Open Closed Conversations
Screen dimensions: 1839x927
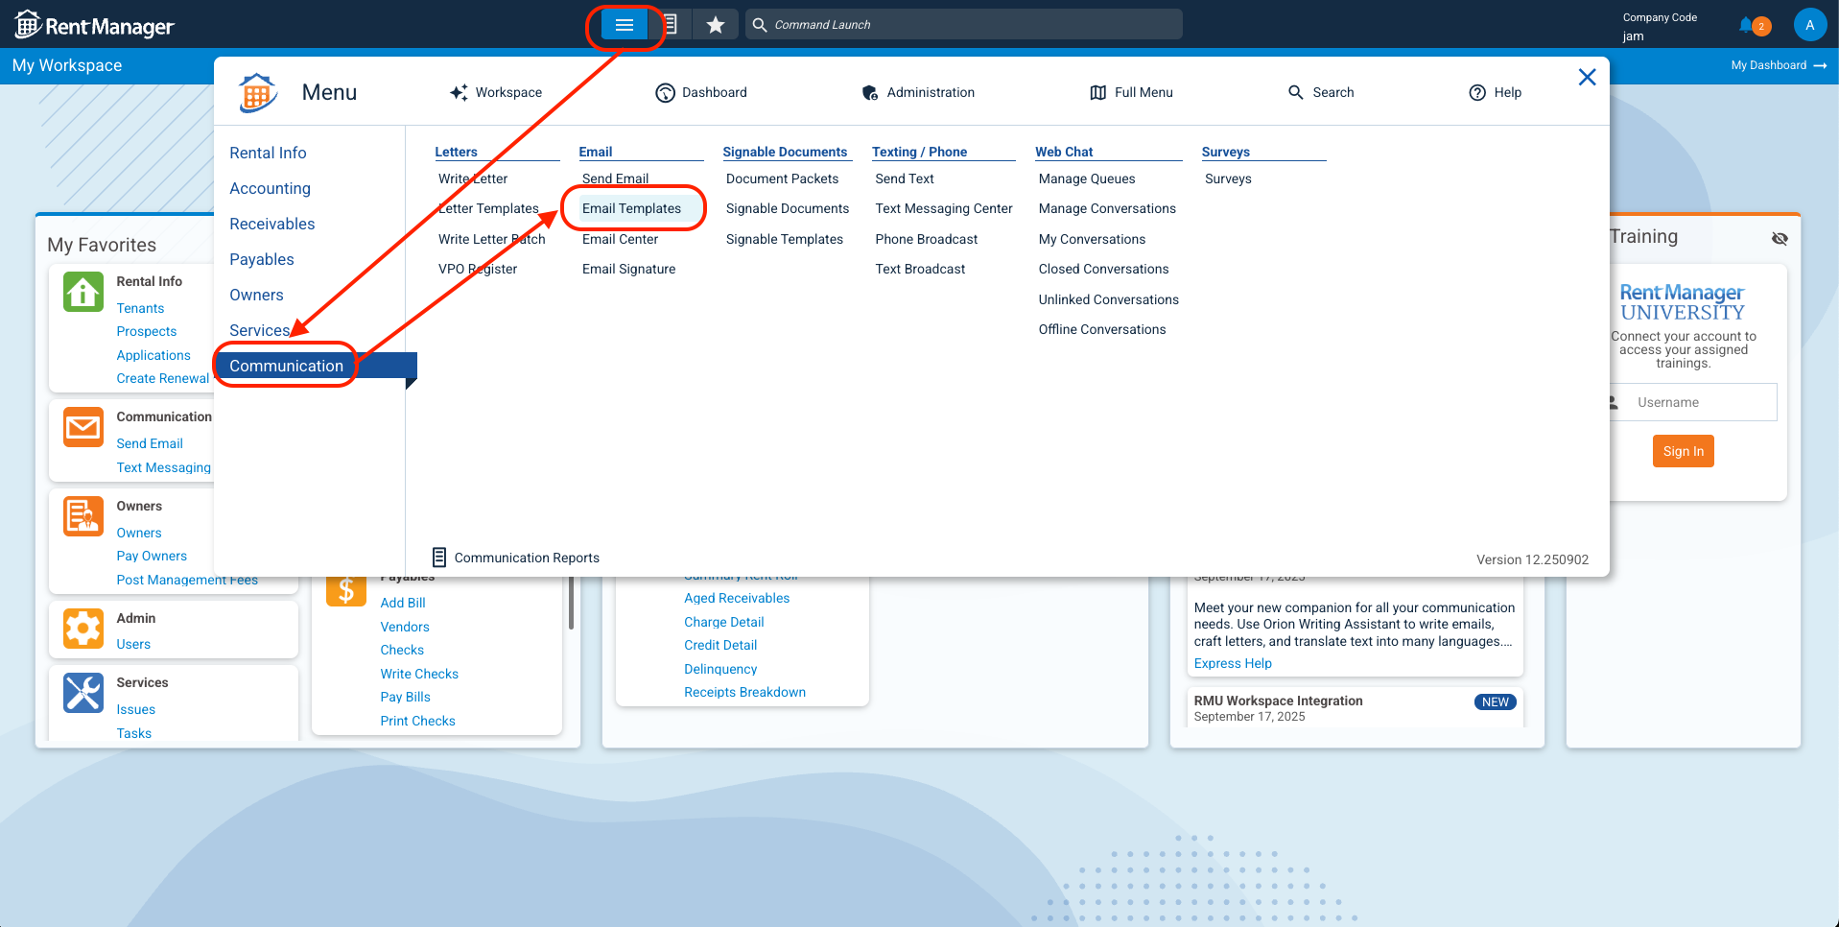1103,269
